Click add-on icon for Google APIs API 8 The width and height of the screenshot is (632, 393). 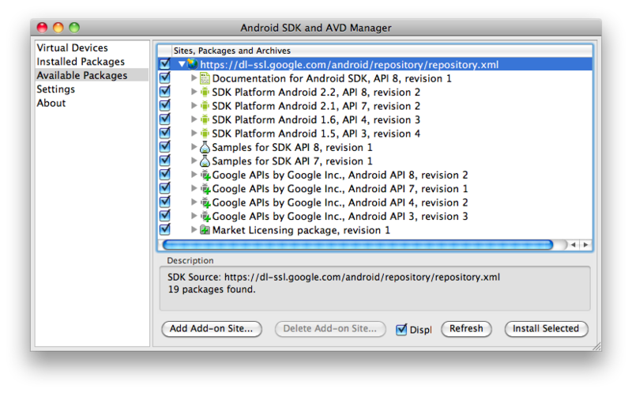205,175
